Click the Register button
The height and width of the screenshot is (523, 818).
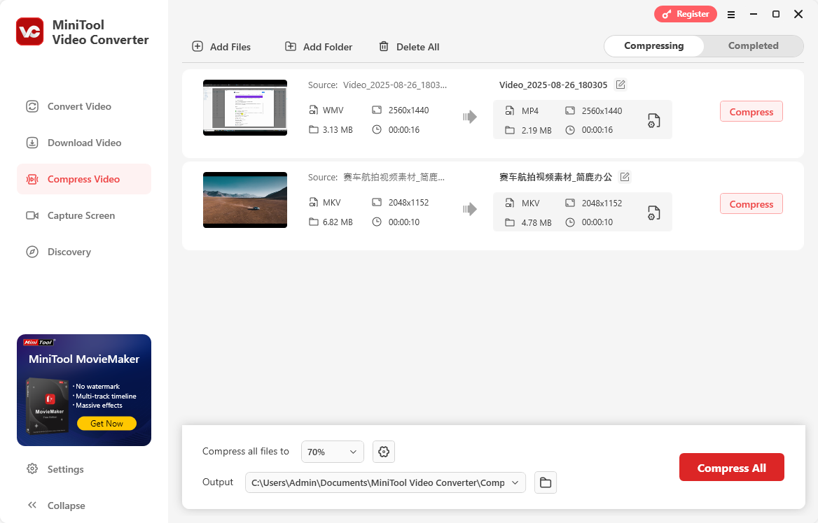pyautogui.click(x=686, y=14)
